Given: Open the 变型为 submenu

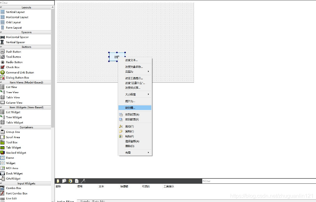Looking at the screenshot, I should pos(135,72).
